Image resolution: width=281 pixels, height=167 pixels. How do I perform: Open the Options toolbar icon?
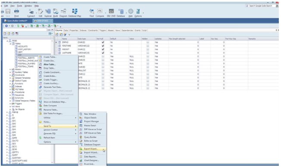[x=138, y=12]
